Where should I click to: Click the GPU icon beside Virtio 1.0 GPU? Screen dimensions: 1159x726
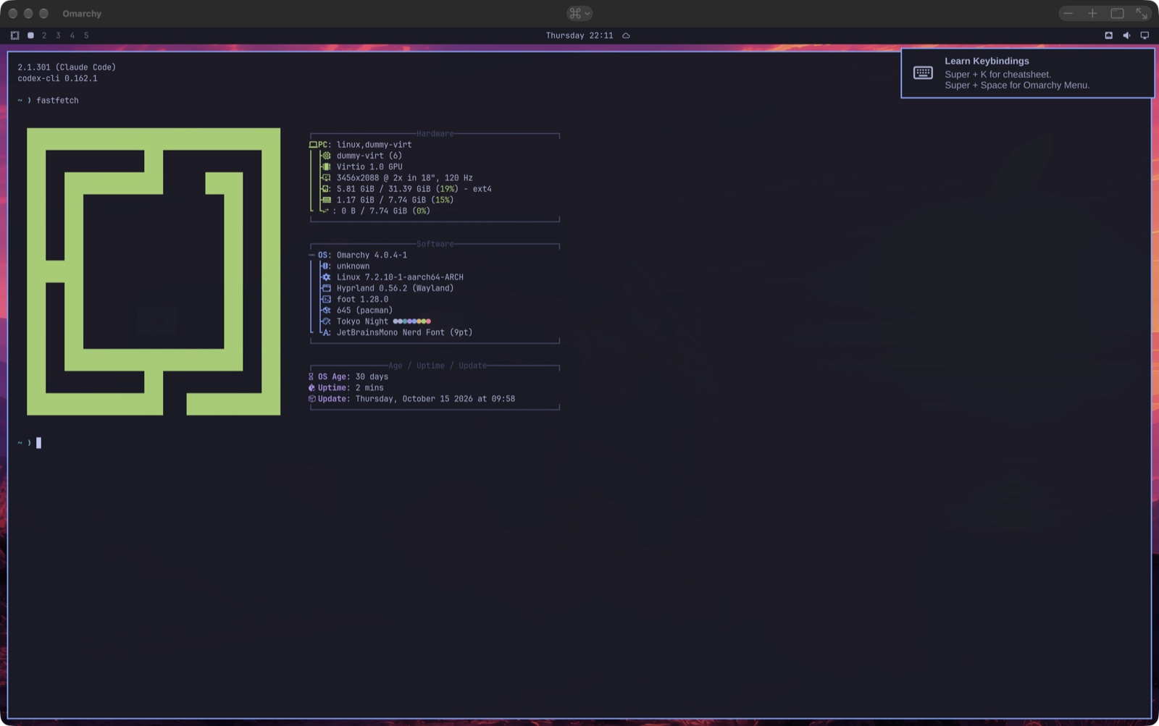326,166
